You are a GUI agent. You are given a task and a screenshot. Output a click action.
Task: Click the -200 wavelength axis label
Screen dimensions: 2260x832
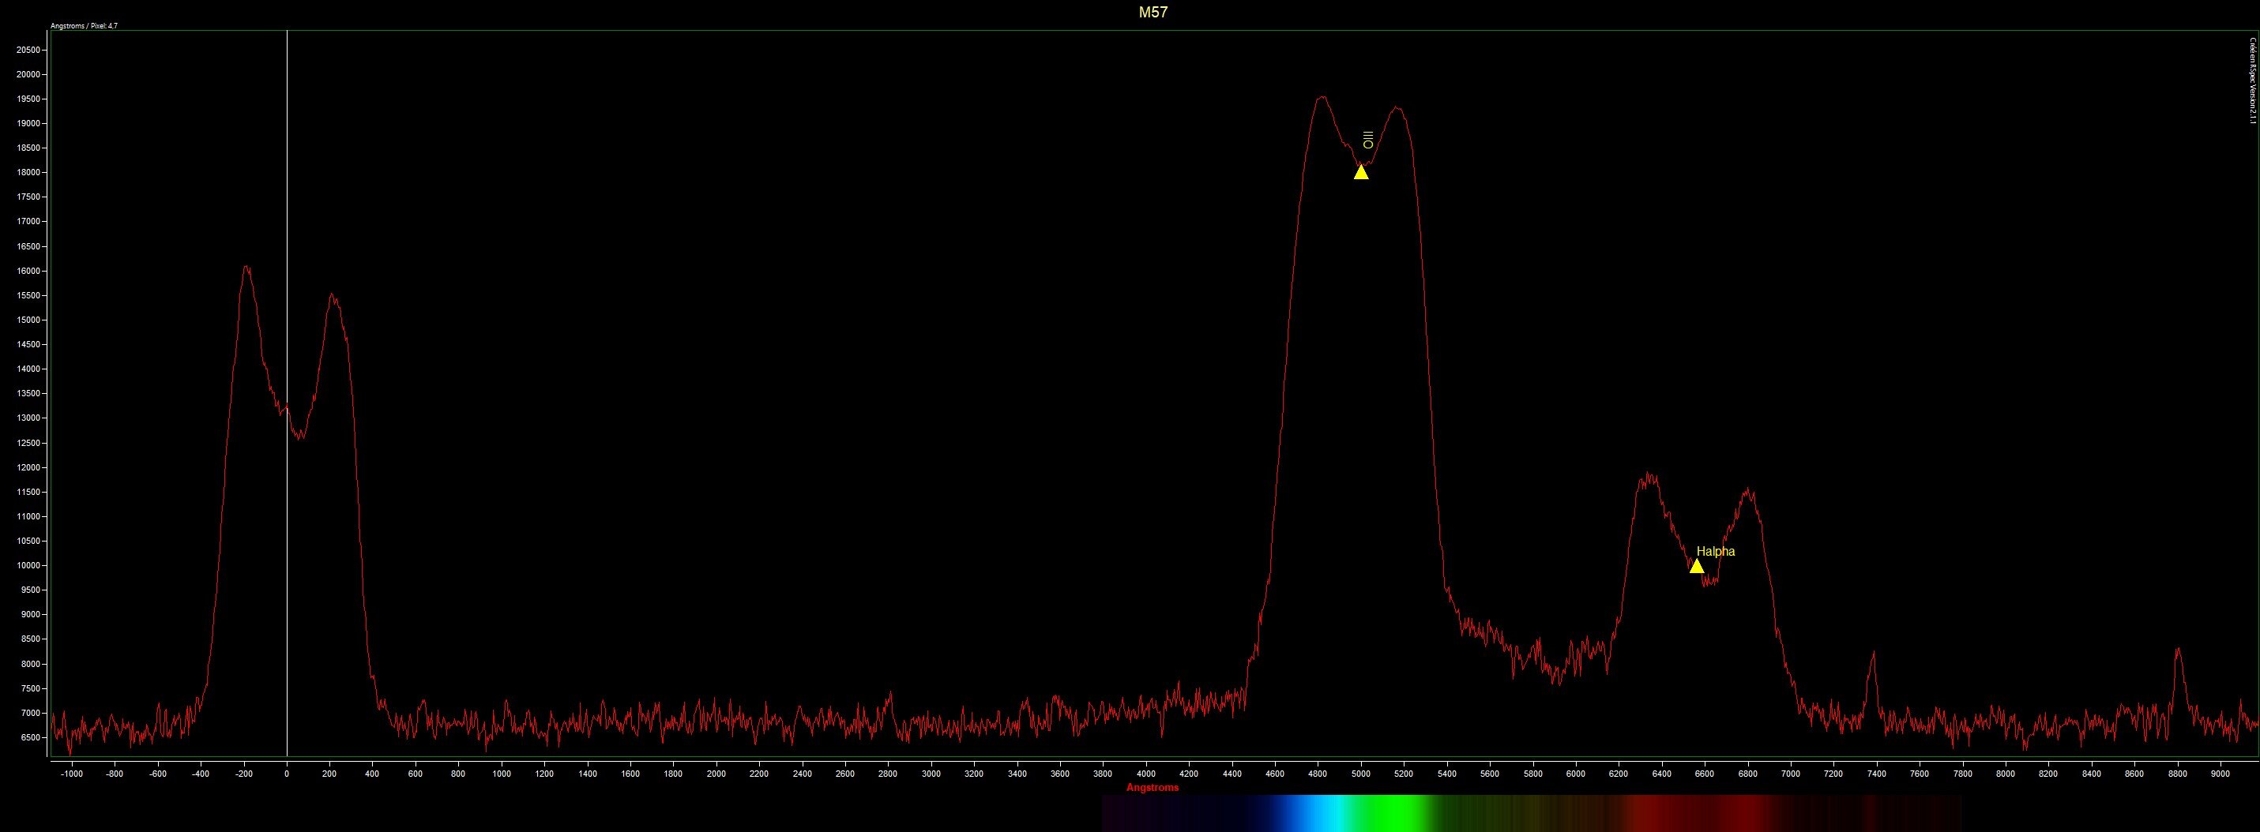click(244, 774)
